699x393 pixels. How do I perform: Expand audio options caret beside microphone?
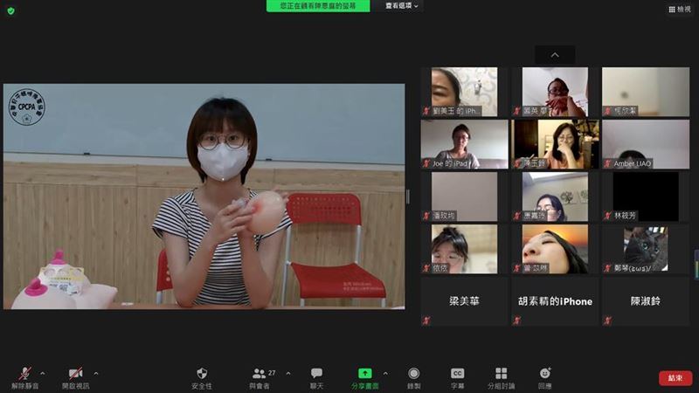pyautogui.click(x=42, y=373)
